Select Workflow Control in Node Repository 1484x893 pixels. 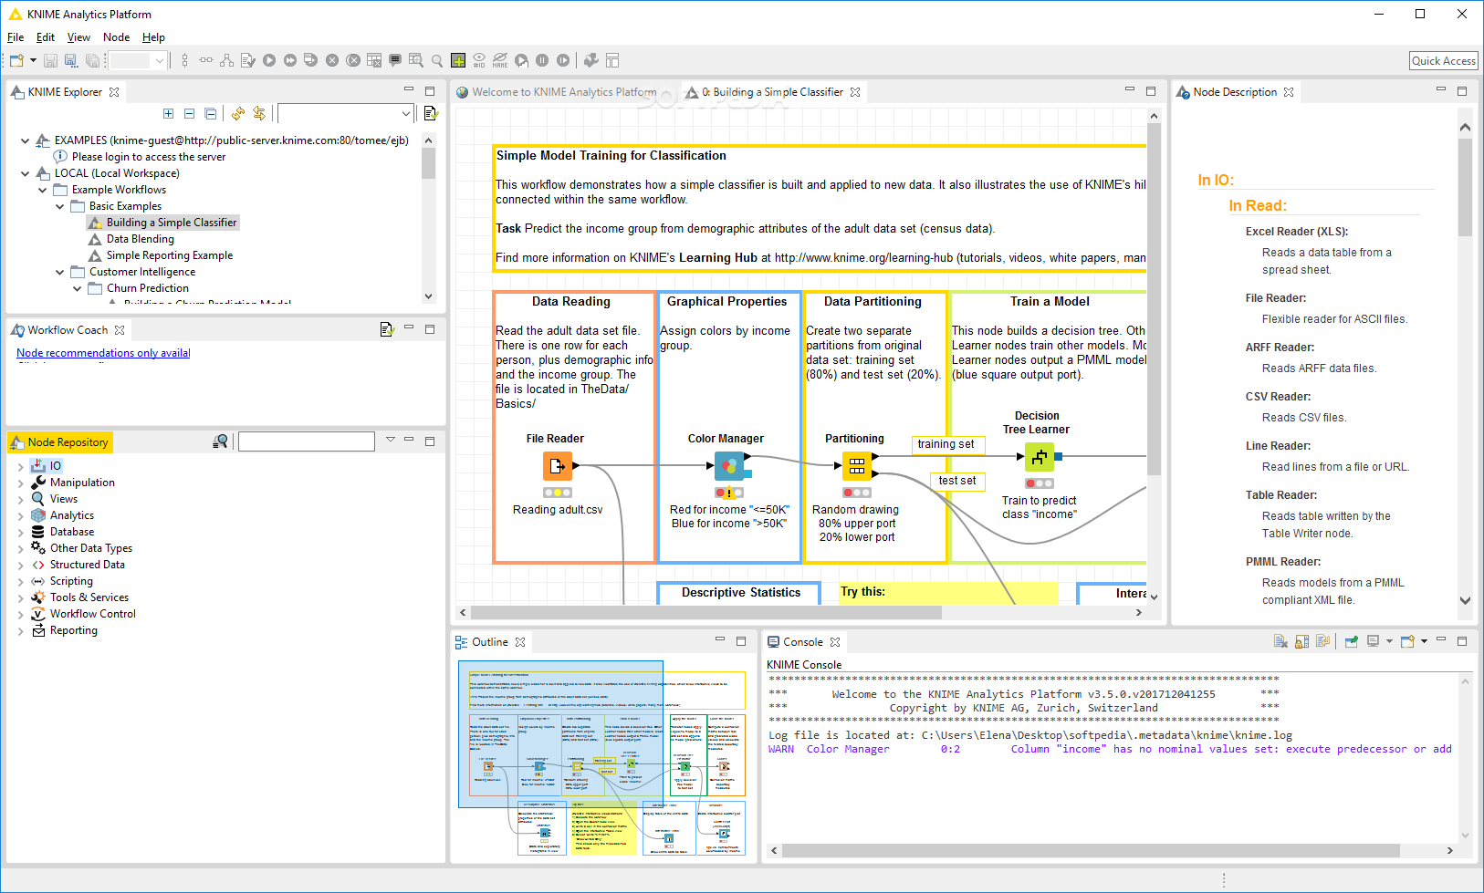tap(93, 614)
